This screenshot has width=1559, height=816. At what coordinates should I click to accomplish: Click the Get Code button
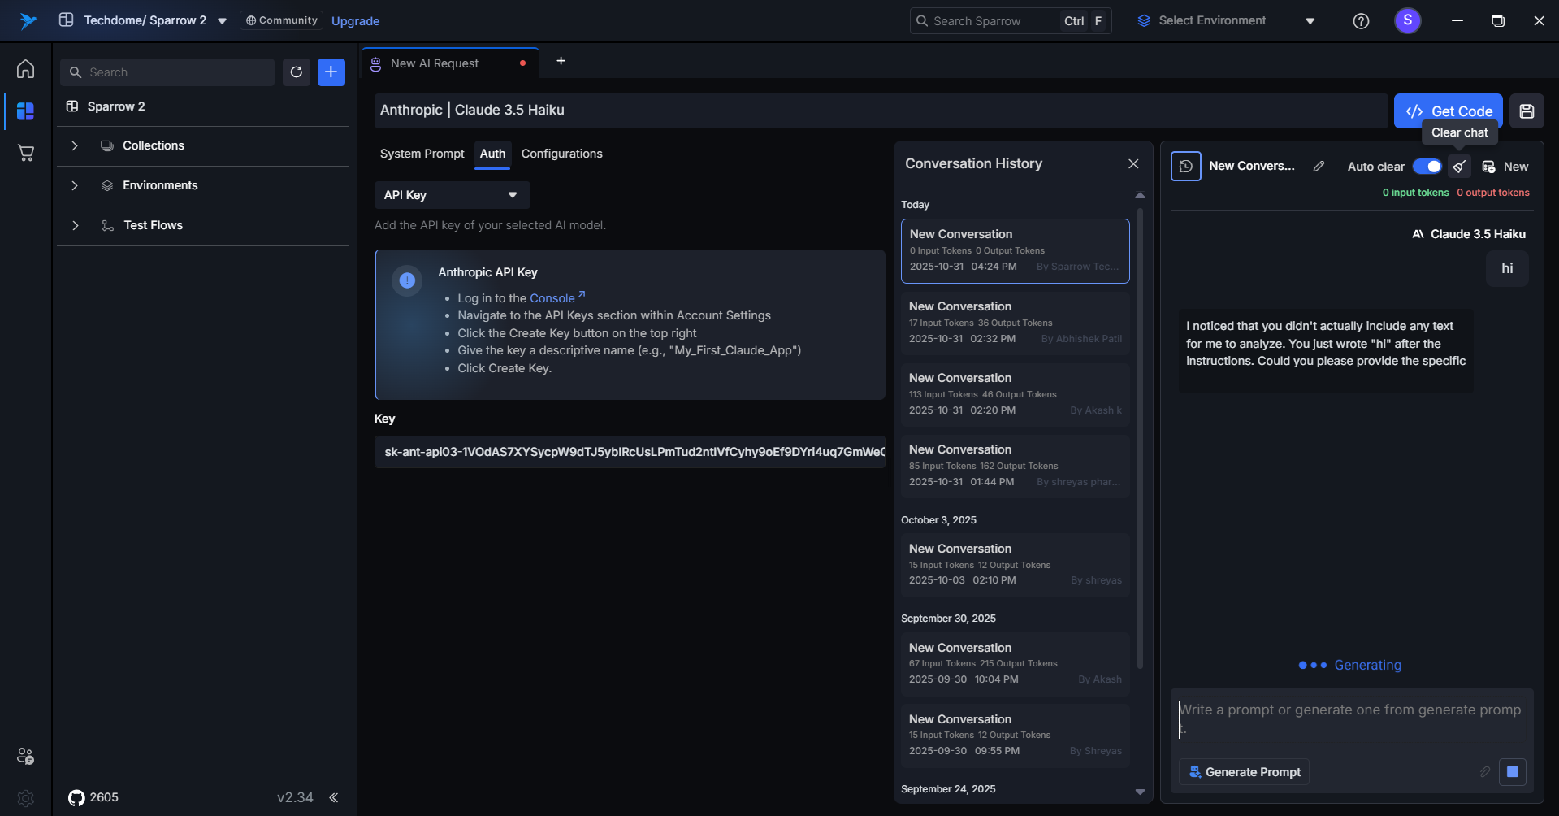point(1448,111)
